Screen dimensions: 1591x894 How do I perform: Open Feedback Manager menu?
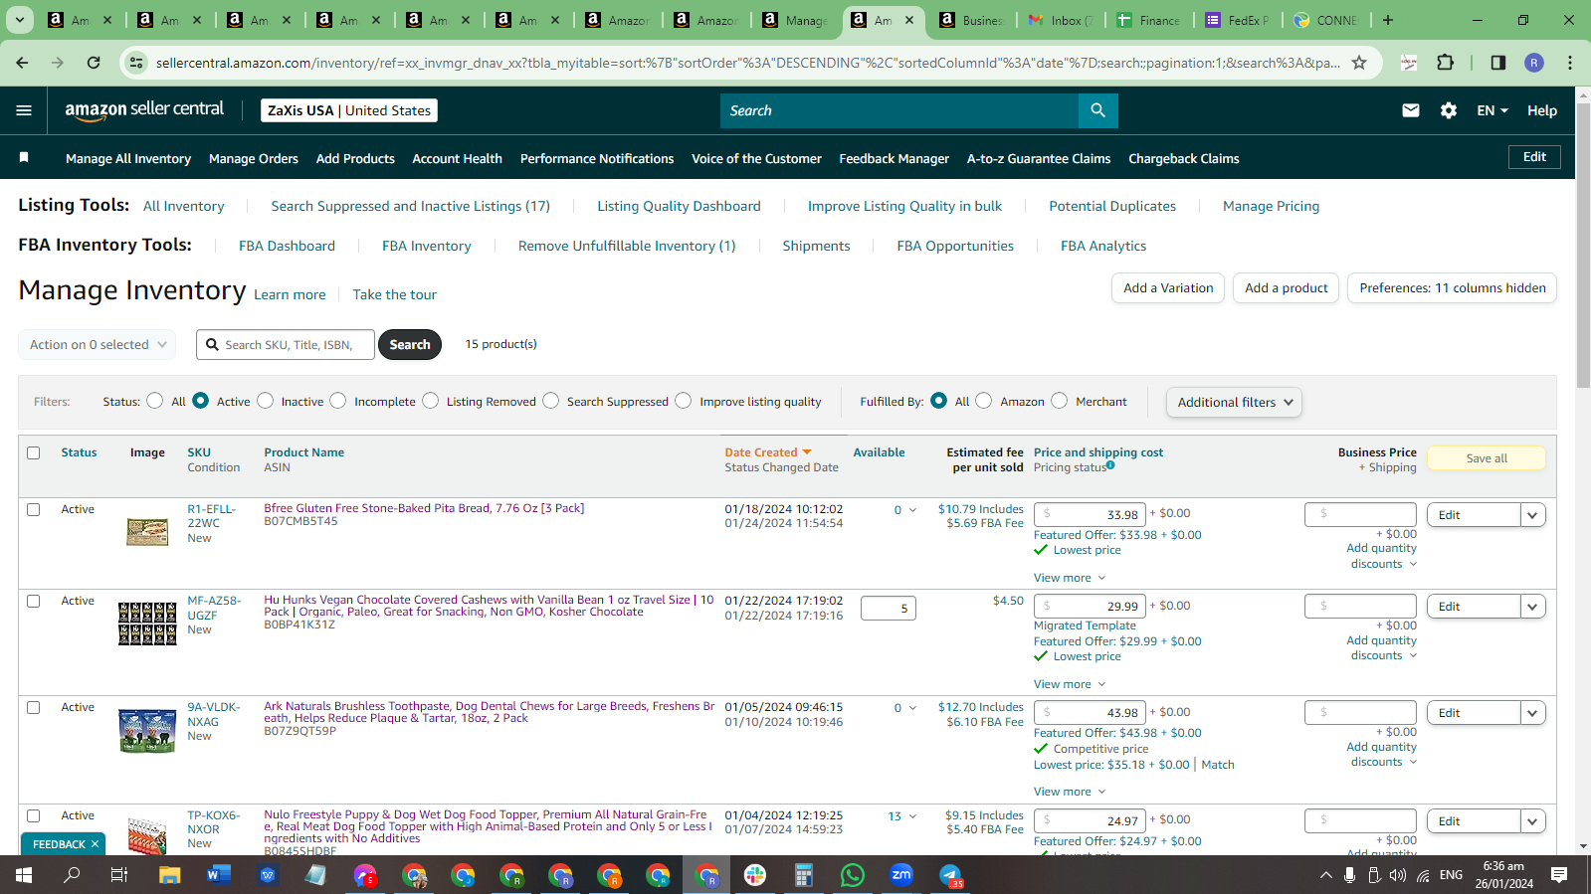[894, 158]
